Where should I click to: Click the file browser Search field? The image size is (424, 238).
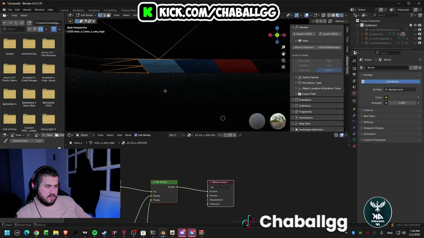click(x=14, y=29)
